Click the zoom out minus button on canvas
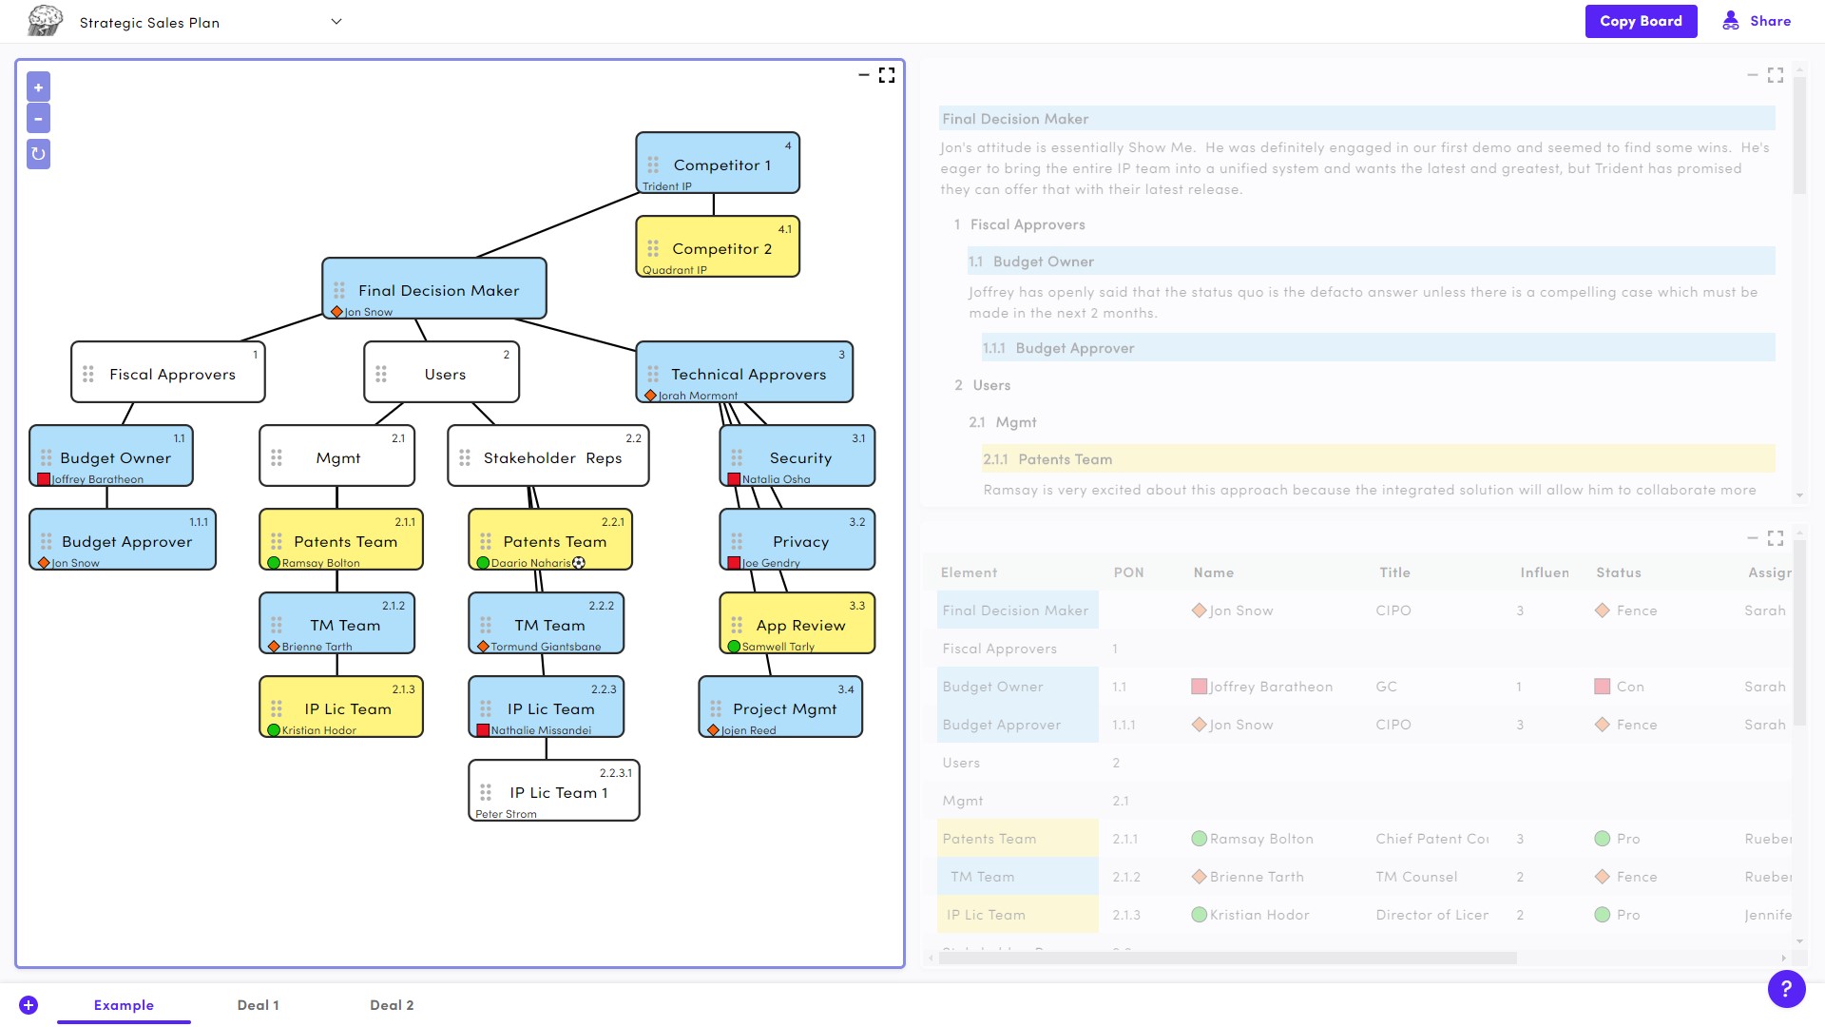1825x1027 pixels. click(x=38, y=119)
